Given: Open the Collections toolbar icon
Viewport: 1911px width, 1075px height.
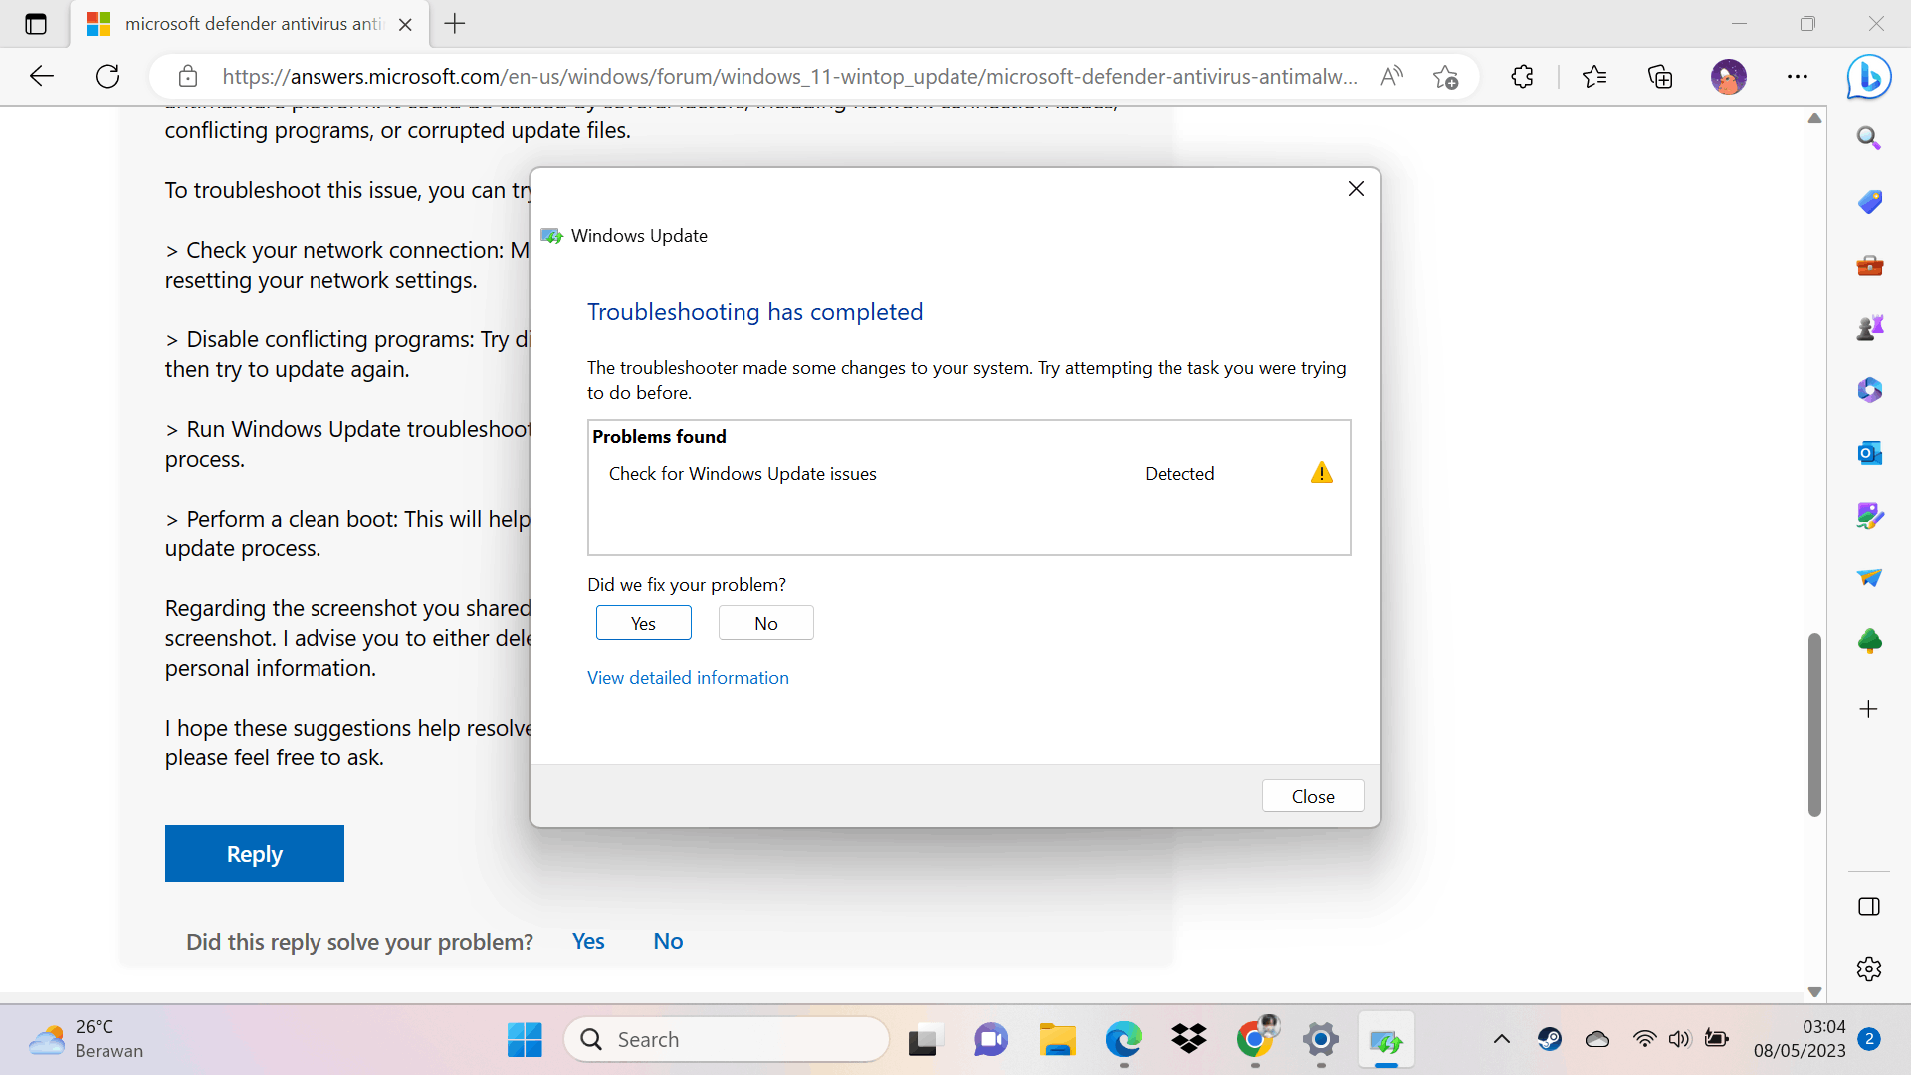Looking at the screenshot, I should (1660, 77).
